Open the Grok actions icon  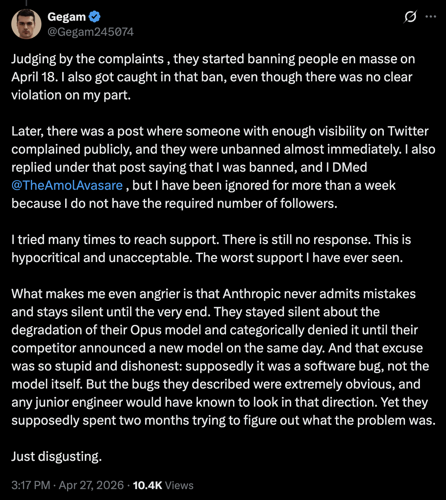pyautogui.click(x=410, y=17)
